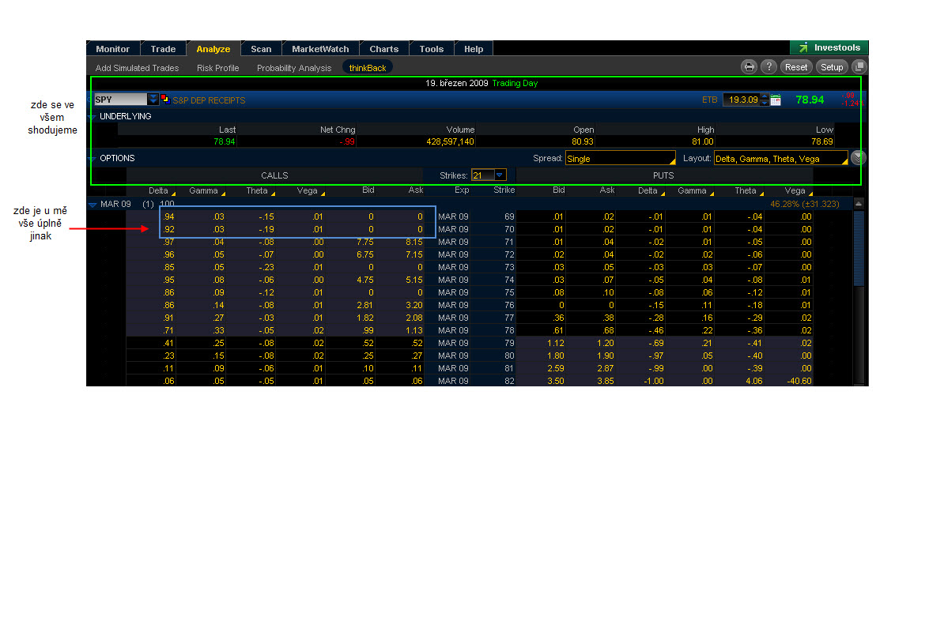The width and height of the screenshot is (944, 636).
Task: Open the Tools tab
Action: click(x=432, y=49)
